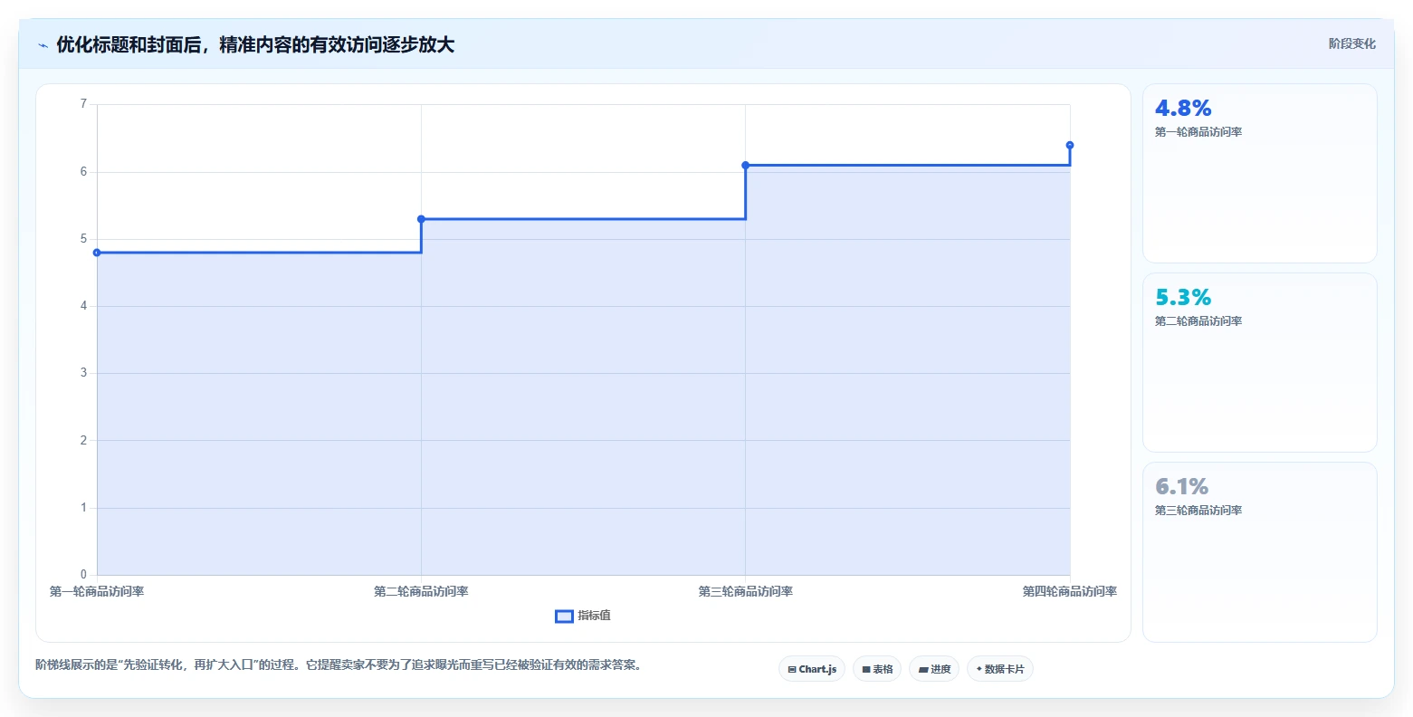Click the y-axis tick value 1
Screen dimensions: 1413x717
[x=83, y=508]
